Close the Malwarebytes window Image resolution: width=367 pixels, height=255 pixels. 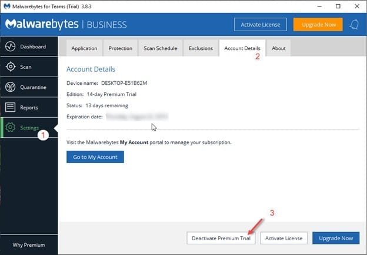pos(357,6)
